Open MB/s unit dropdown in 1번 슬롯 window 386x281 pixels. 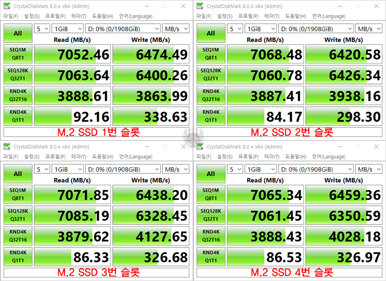[x=176, y=29]
